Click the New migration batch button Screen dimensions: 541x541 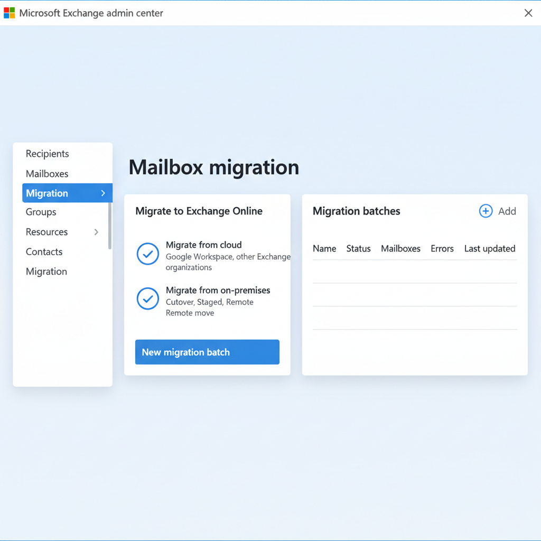pos(207,352)
